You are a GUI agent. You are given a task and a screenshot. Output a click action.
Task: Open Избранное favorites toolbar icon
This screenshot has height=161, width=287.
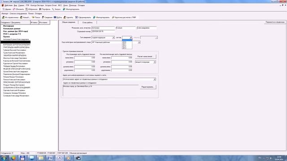[26, 9]
